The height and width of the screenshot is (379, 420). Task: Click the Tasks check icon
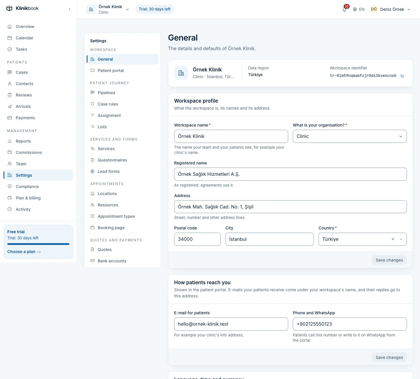pos(10,49)
